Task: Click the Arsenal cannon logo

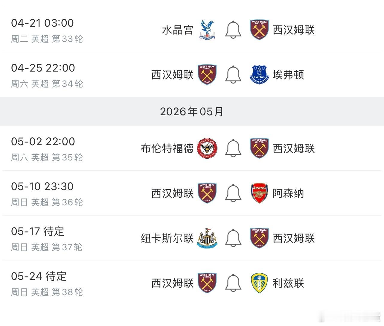Action: click(259, 193)
